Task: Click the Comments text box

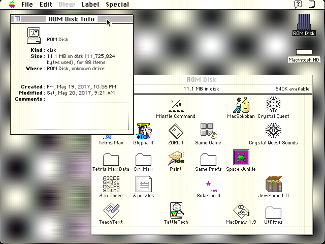Action: 72,116
